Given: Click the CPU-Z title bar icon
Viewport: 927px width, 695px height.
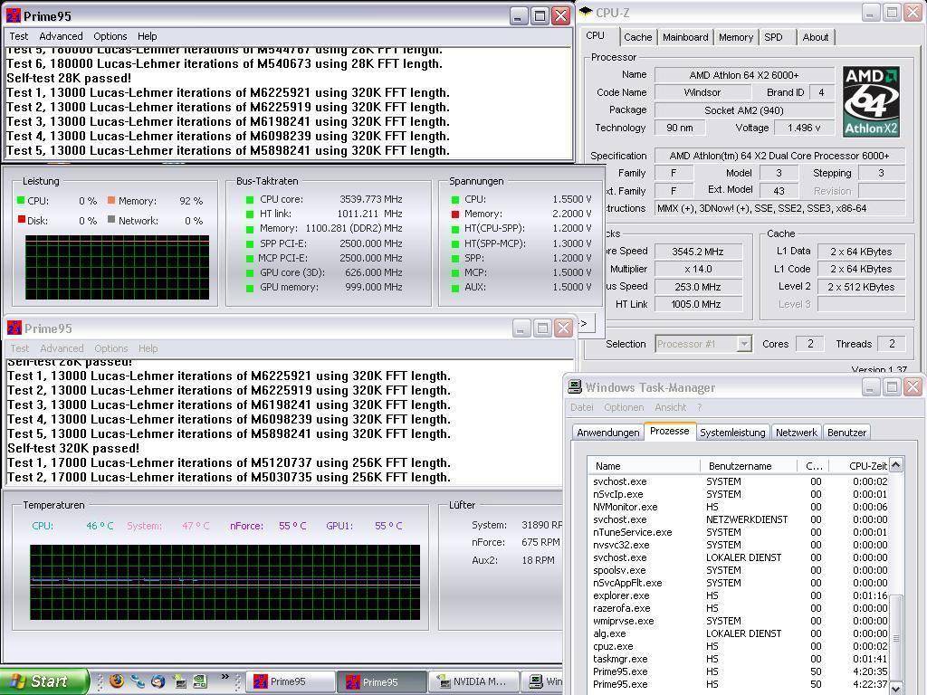Looking at the screenshot, I should pyautogui.click(x=586, y=12).
